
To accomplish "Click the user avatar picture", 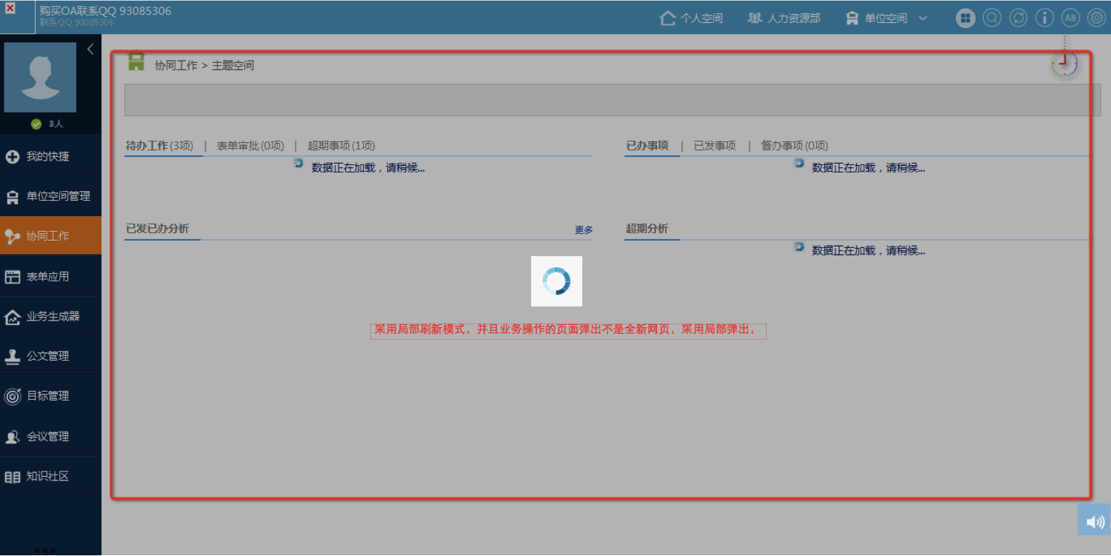I will 40,77.
